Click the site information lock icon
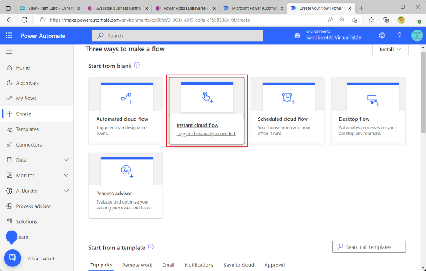The height and width of the screenshot is (271, 426). [x=42, y=20]
